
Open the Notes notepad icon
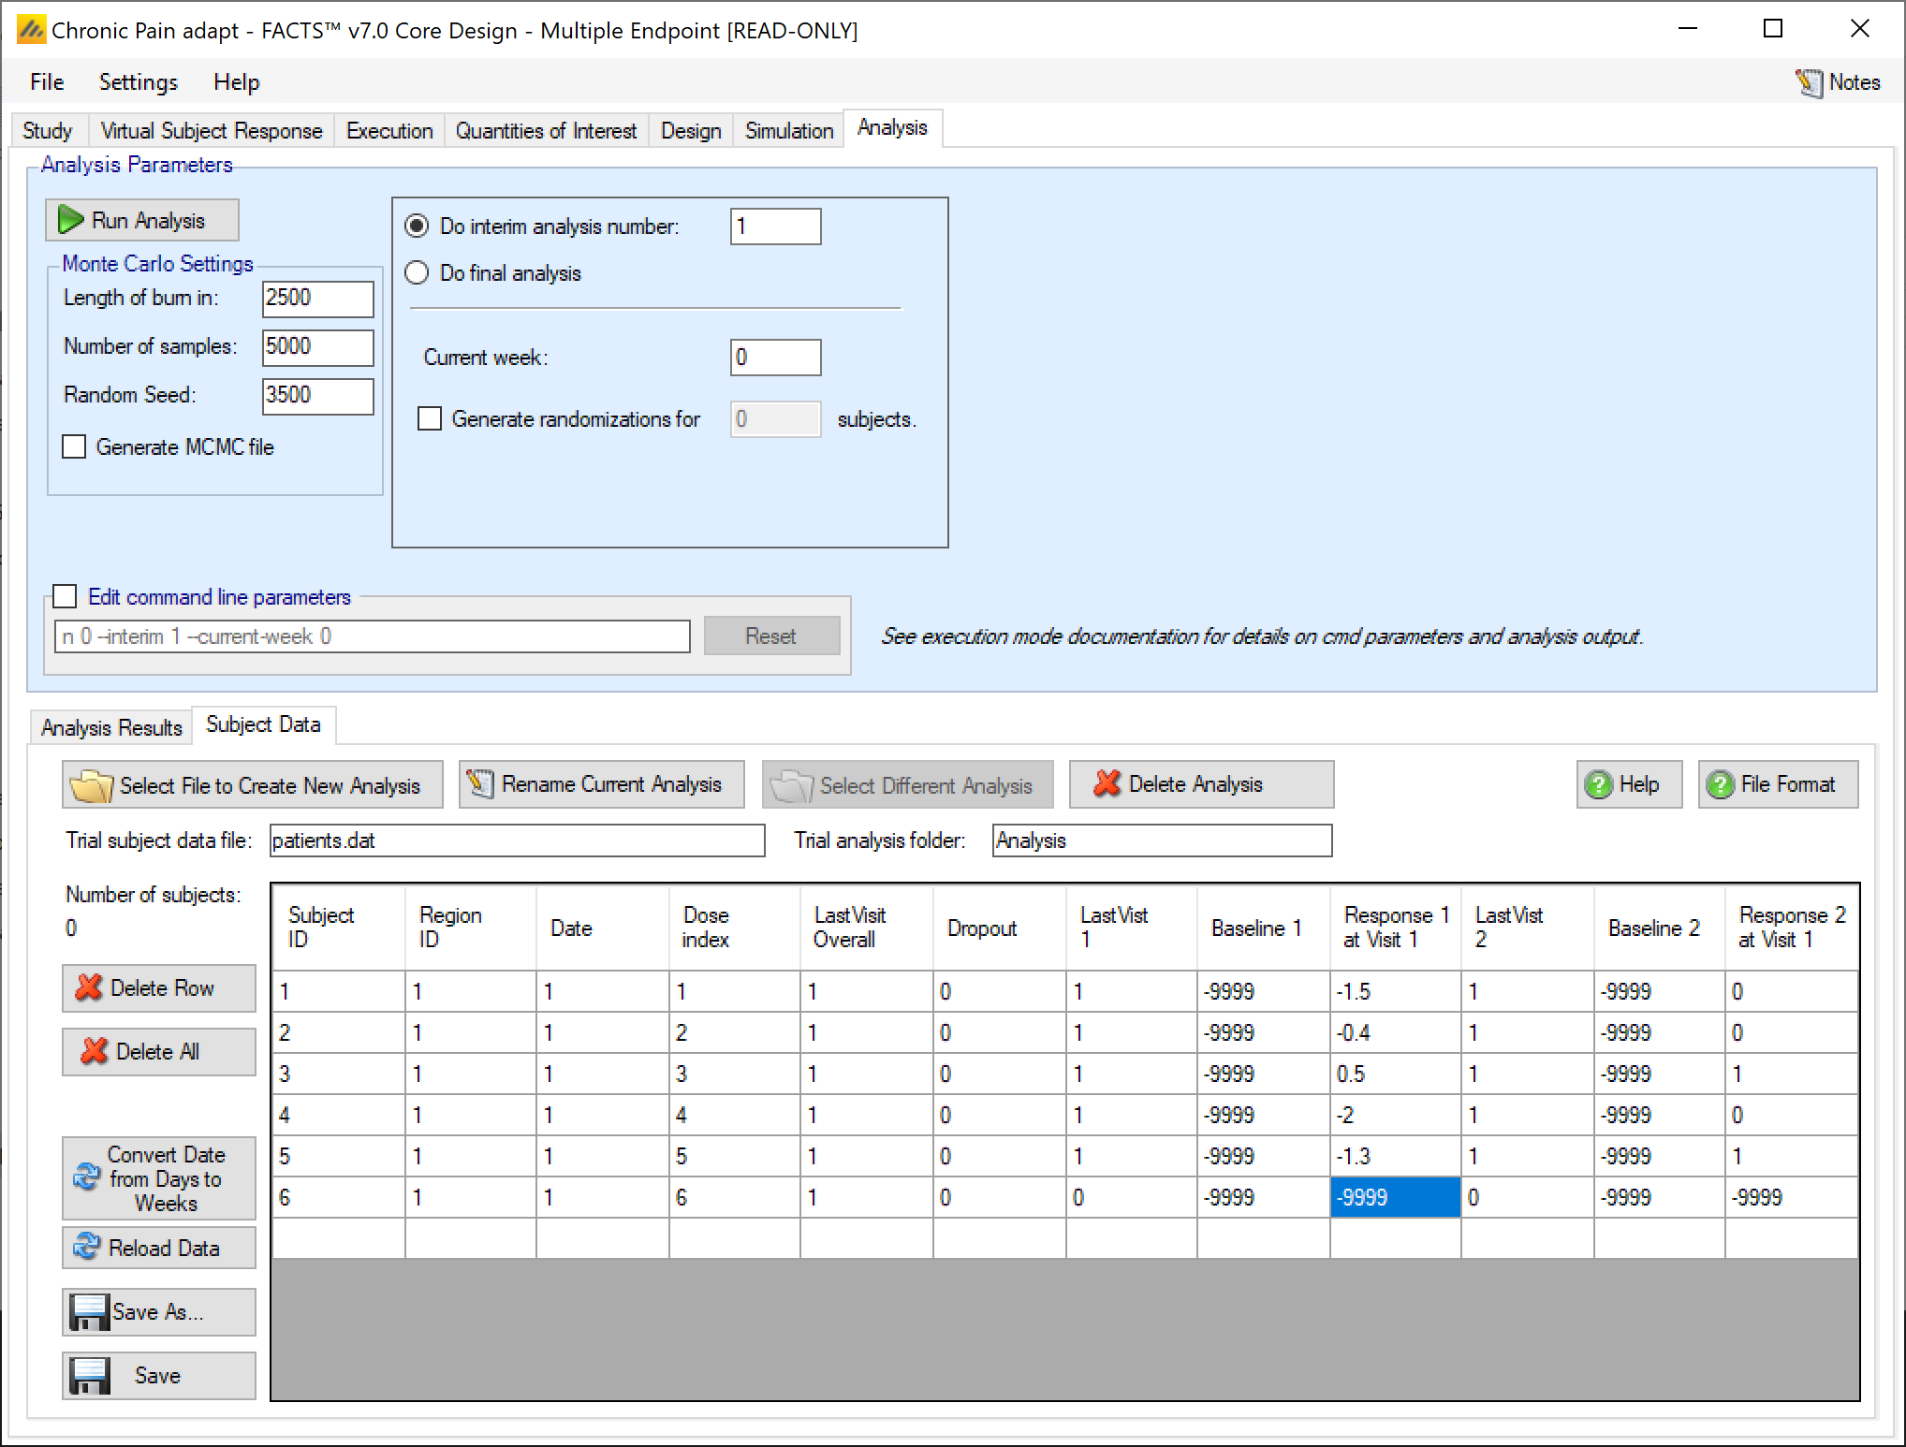tap(1808, 83)
